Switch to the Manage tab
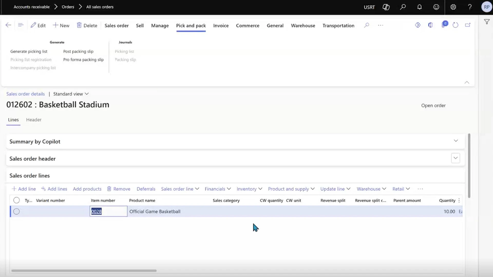The width and height of the screenshot is (493, 277). tap(160, 25)
